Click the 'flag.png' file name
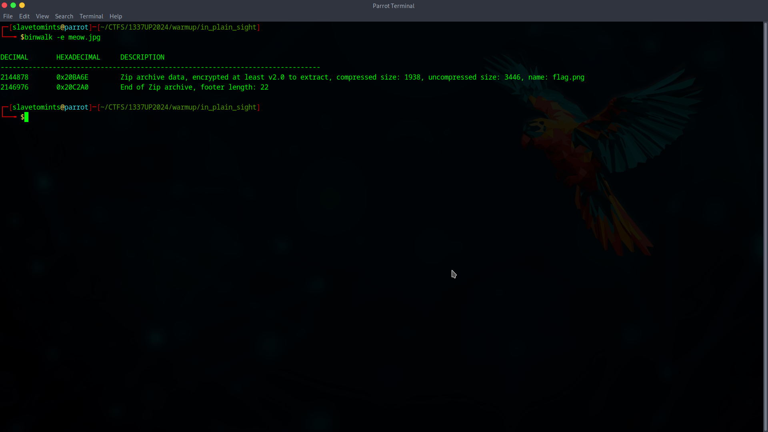This screenshot has width=768, height=432. [568, 77]
